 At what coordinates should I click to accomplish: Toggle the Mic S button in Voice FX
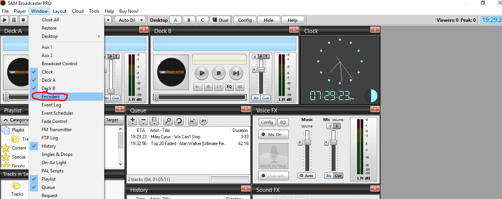[337, 126]
